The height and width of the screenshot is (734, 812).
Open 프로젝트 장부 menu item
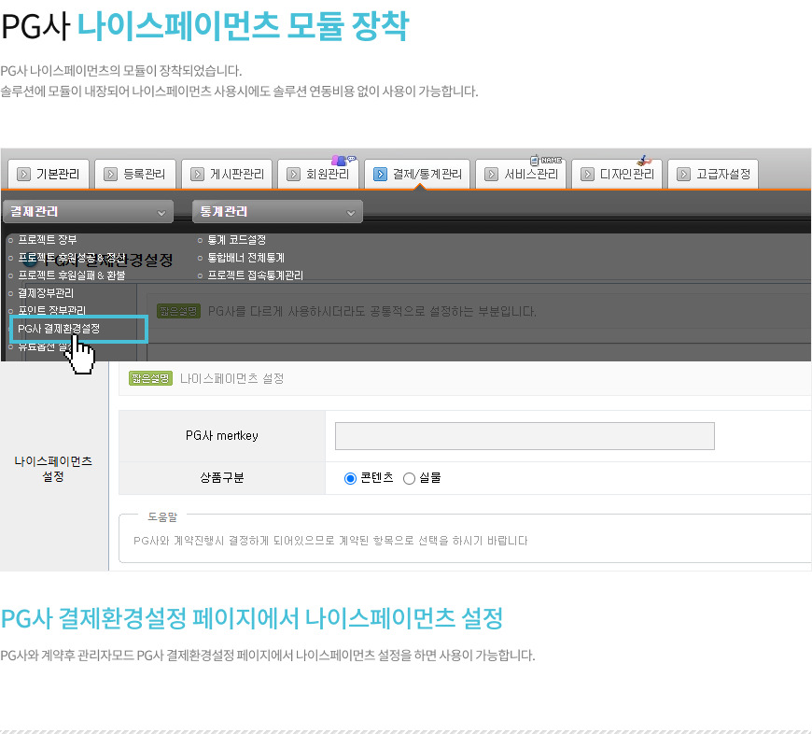click(48, 240)
